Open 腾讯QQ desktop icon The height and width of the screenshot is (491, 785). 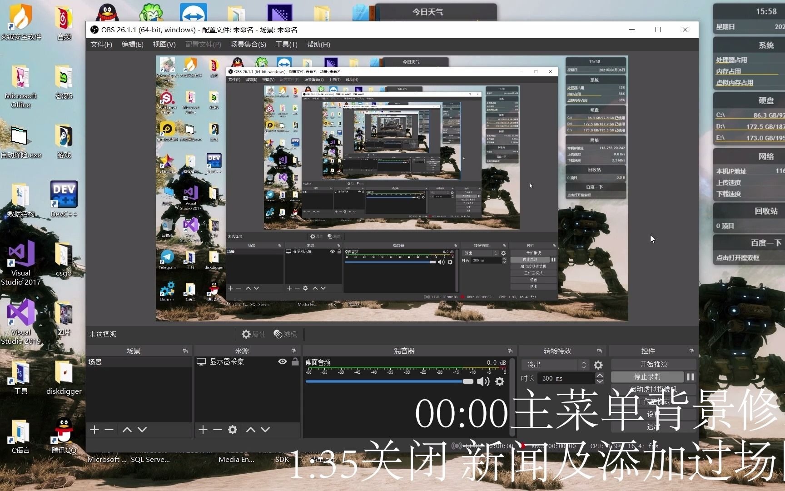point(64,436)
